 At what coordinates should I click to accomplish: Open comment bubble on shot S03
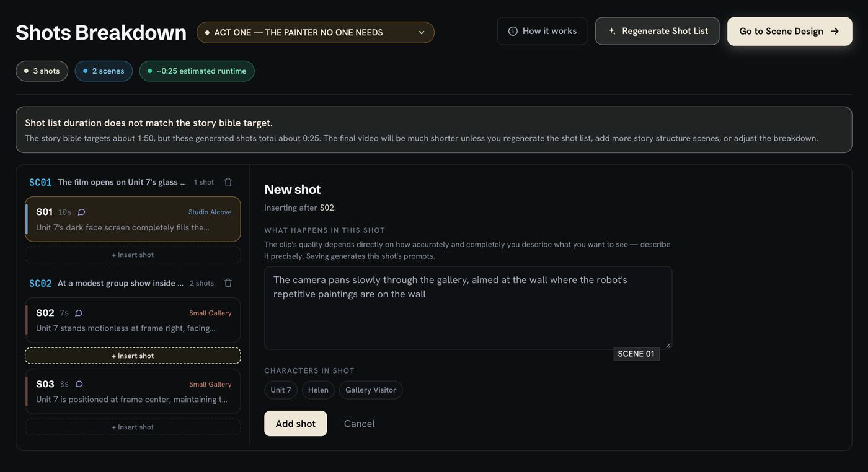point(79,385)
